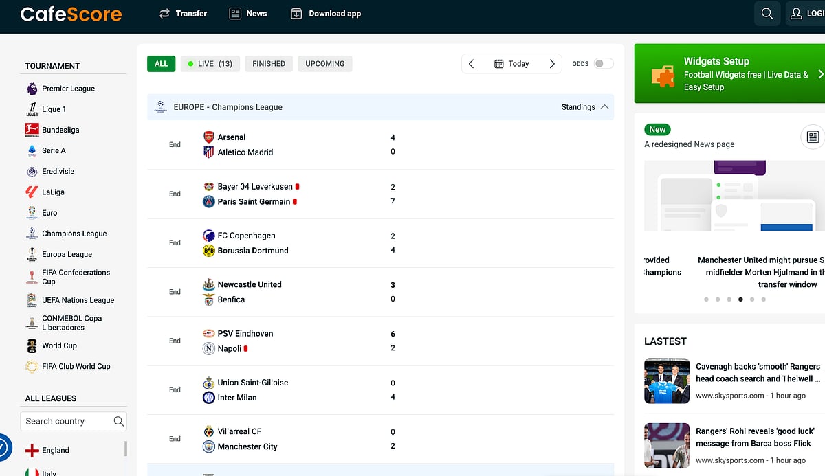Open the Transfer menu item
The width and height of the screenshot is (825, 476).
[183, 14]
